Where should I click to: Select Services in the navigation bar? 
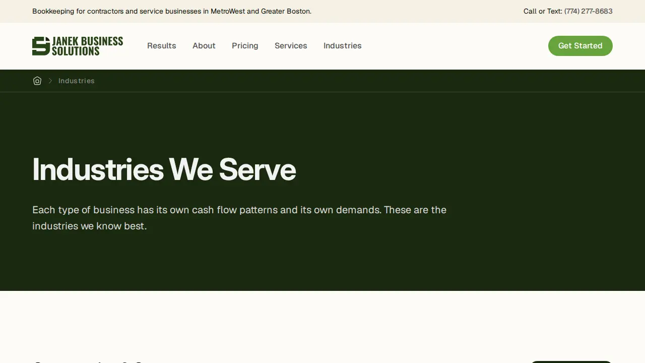click(291, 46)
